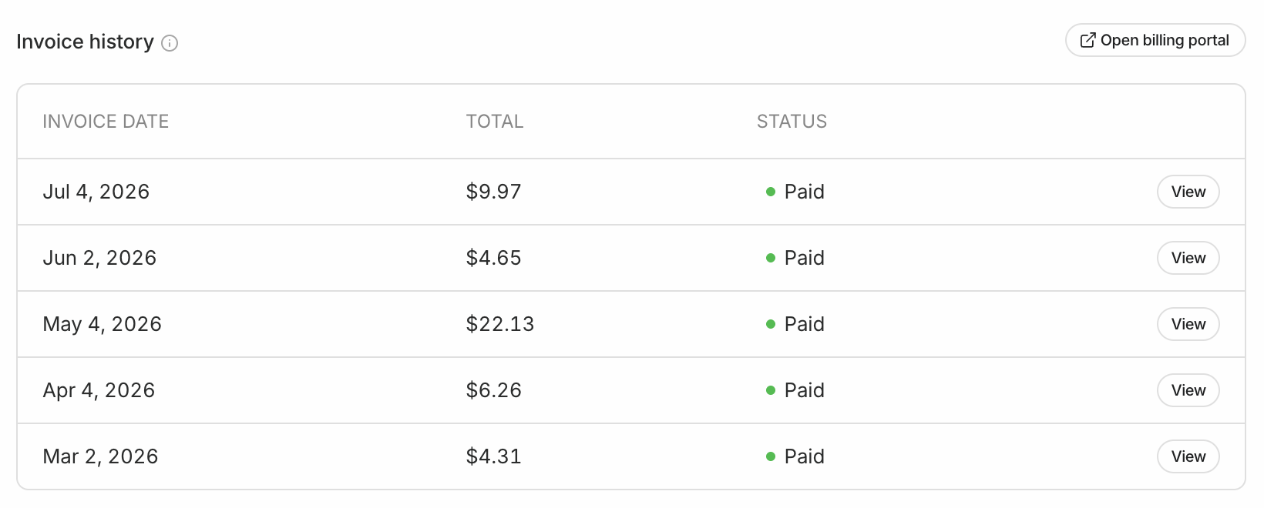Click the TOTAL column header
This screenshot has height=508, width=1264.
495,122
